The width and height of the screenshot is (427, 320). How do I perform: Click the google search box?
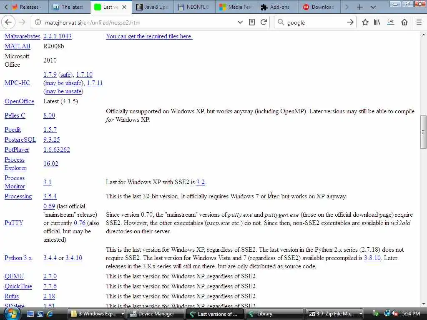coord(314,22)
